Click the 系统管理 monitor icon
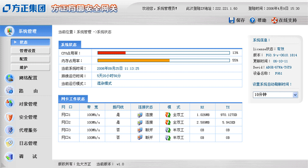Screen dimensions: 308x168 (x=9, y=31)
